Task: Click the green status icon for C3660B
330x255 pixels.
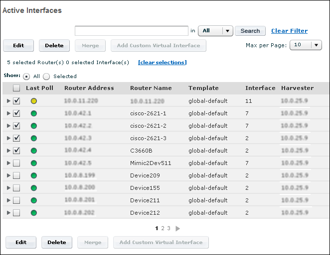Action: (34, 151)
